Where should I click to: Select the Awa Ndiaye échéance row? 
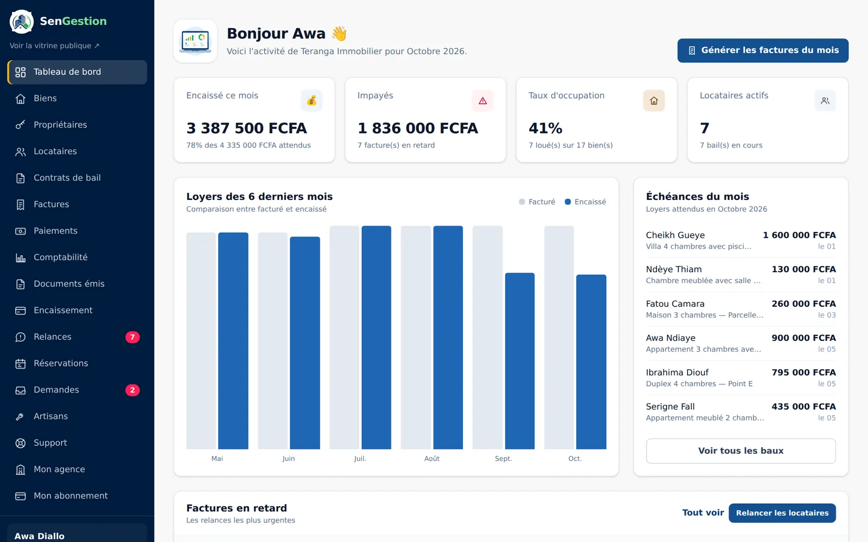click(x=741, y=343)
